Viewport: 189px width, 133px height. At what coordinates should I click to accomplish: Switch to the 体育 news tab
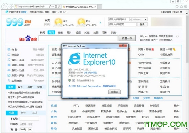click(30, 87)
